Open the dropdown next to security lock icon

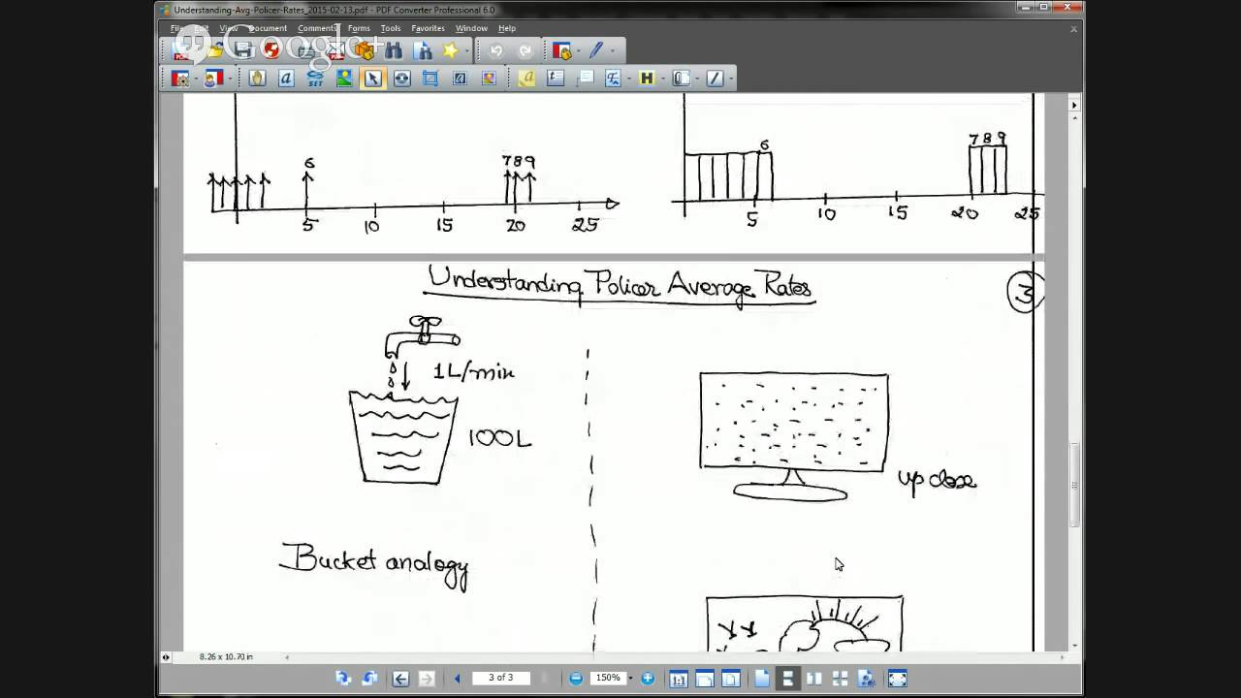(579, 51)
